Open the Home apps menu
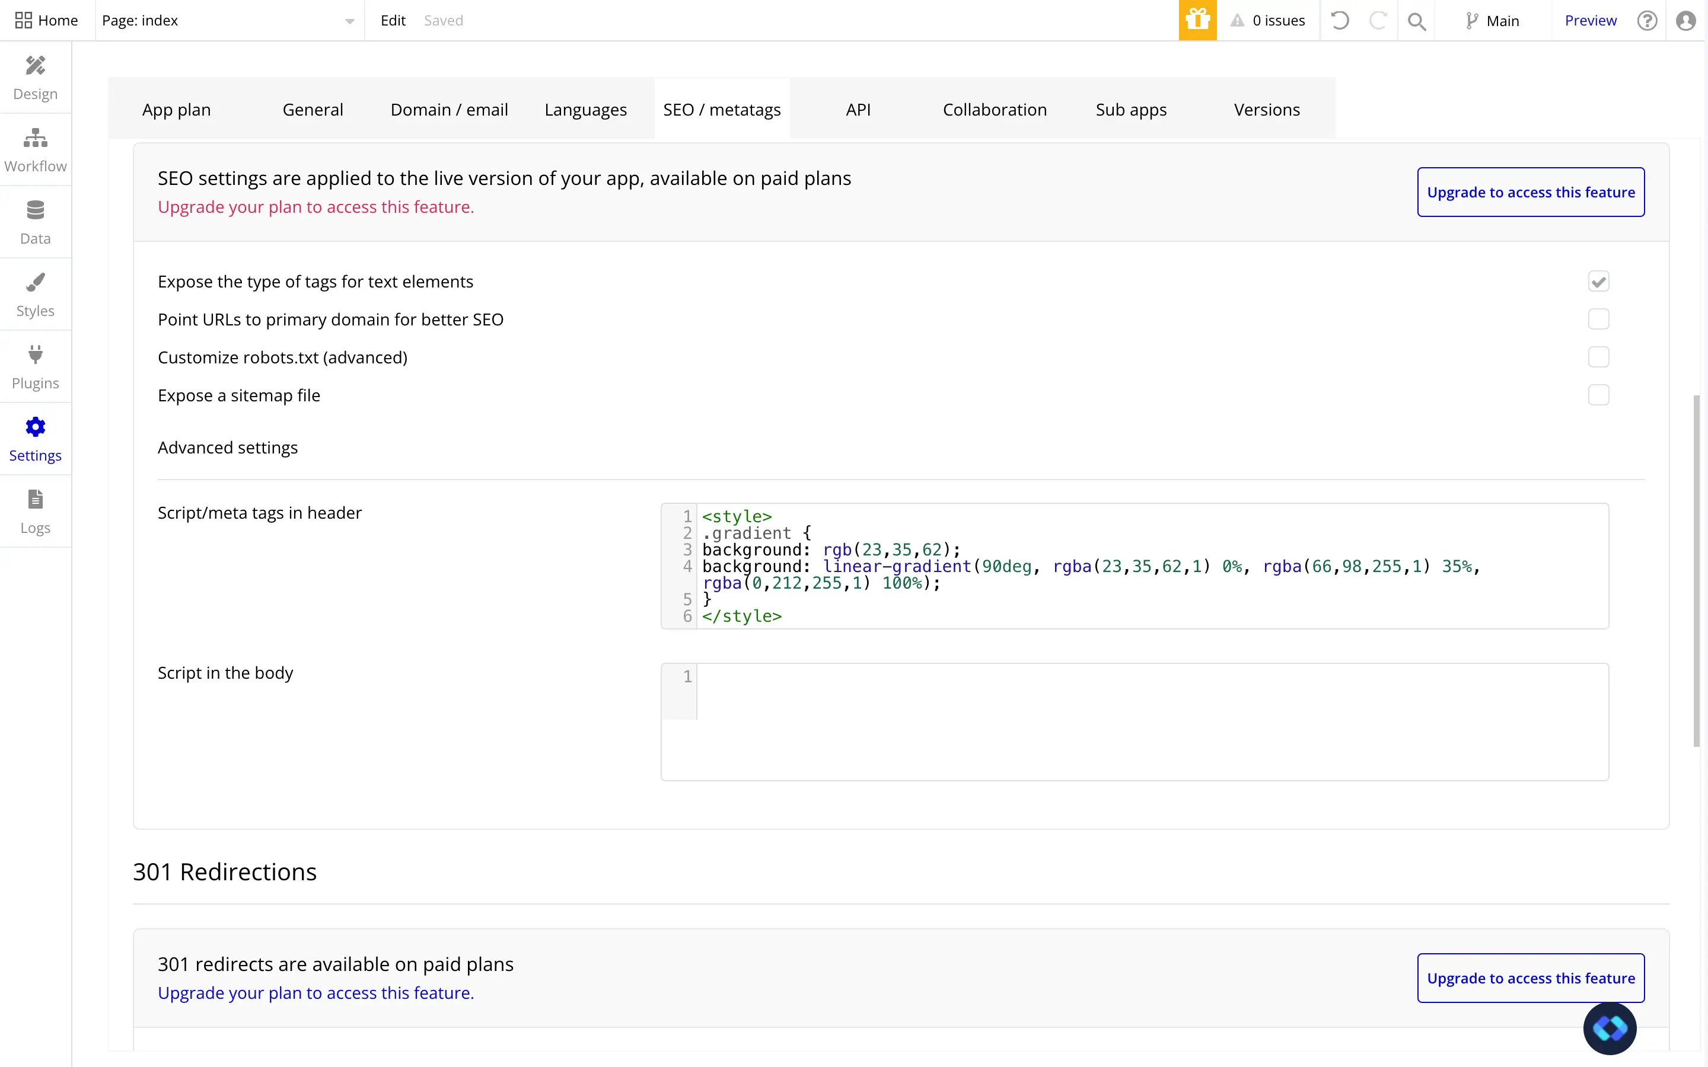Screen dimensions: 1708x1067 pos(47,21)
